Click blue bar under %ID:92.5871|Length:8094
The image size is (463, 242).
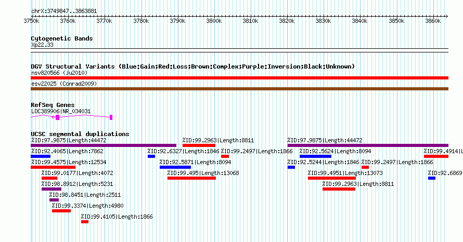coord(175,167)
